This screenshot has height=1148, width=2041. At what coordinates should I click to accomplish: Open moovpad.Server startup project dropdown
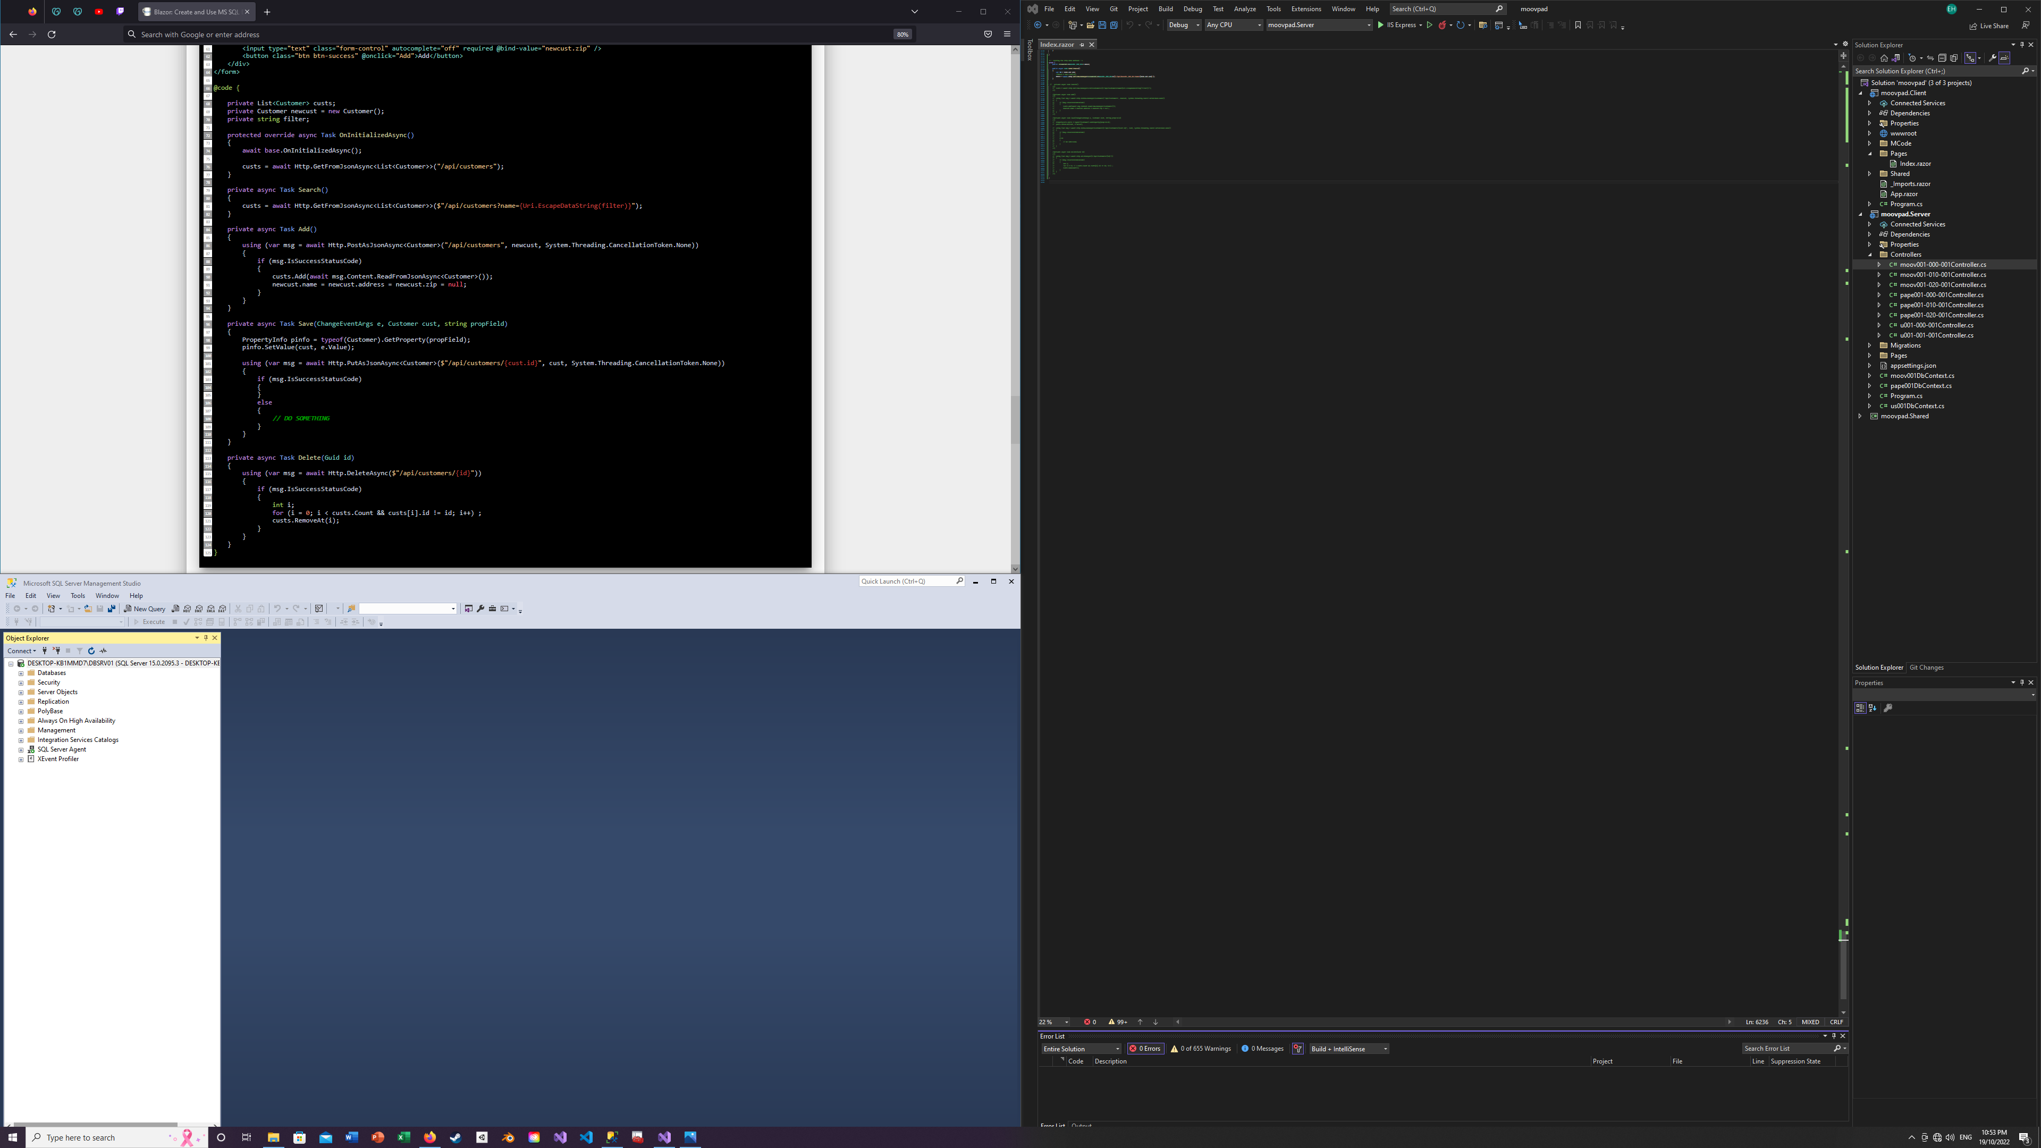coord(1319,26)
